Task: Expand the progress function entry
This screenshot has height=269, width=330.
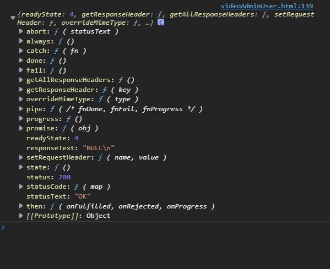Action: (21, 118)
